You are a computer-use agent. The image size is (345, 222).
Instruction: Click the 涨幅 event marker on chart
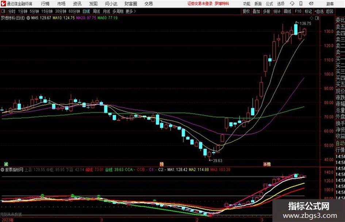coord(267,164)
